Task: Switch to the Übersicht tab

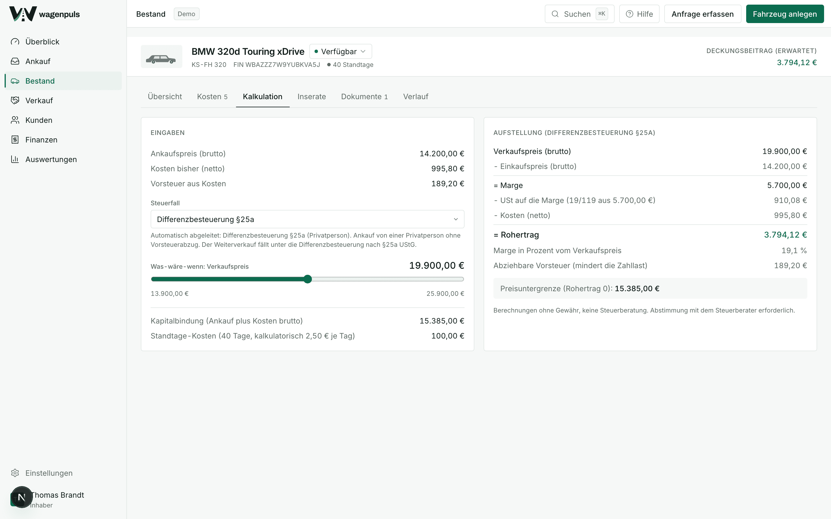Action: (165, 97)
